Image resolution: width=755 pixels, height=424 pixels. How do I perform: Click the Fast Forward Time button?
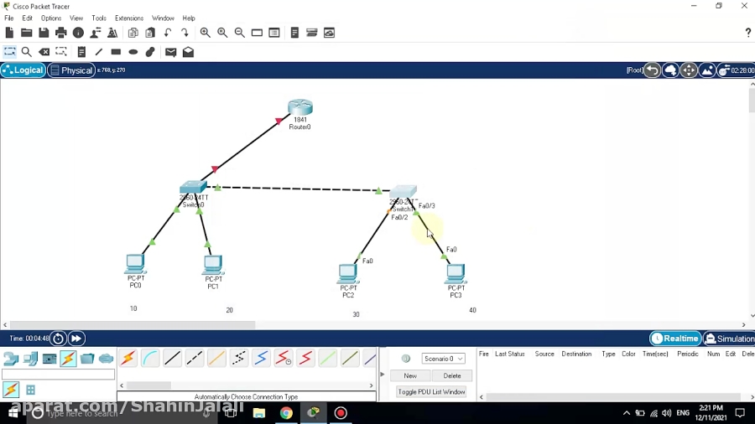coord(76,339)
